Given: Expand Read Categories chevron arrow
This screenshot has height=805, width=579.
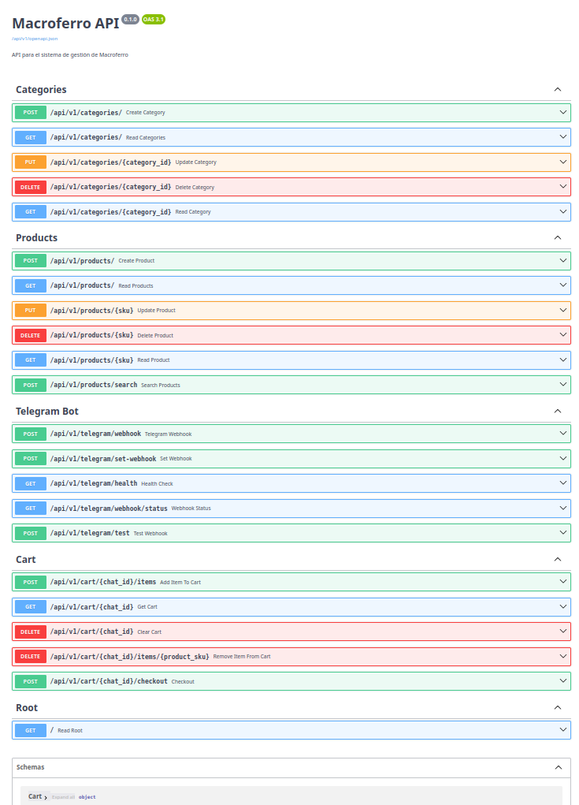Looking at the screenshot, I should [563, 137].
